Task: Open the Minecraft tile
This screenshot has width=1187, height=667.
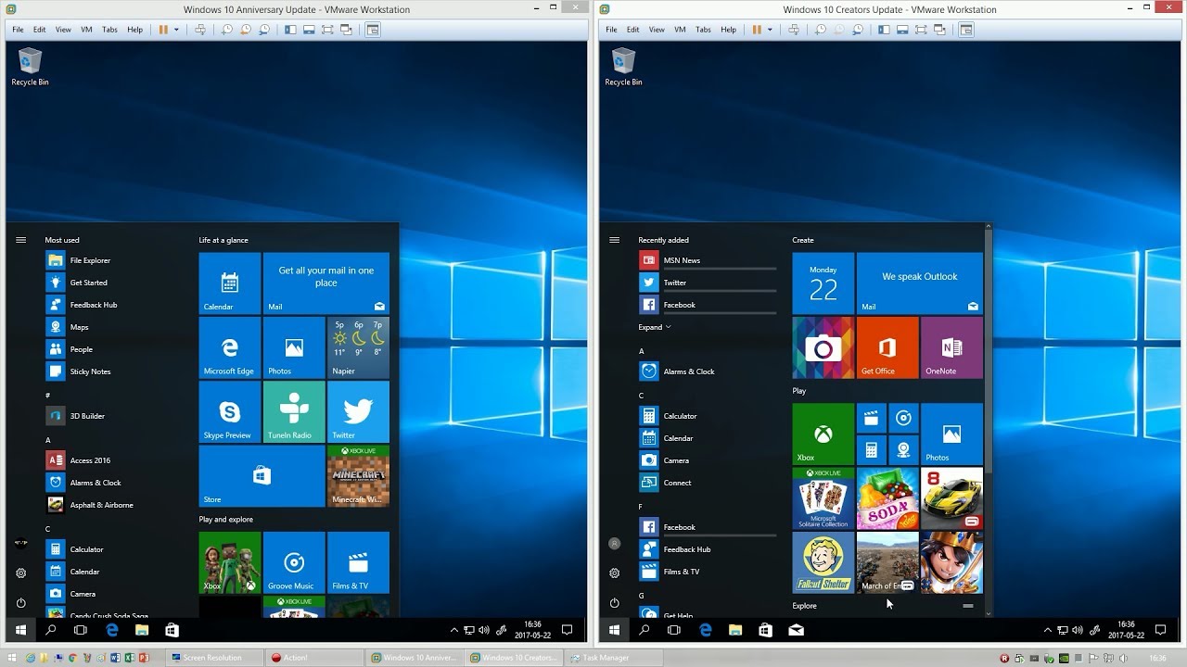Action: (358, 475)
